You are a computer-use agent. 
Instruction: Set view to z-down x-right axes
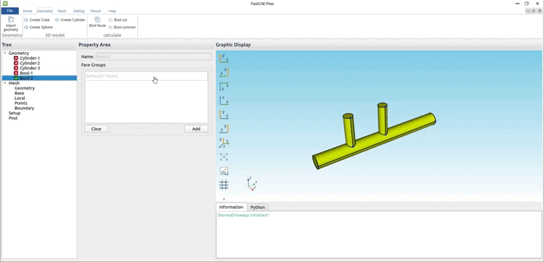[x=224, y=87]
